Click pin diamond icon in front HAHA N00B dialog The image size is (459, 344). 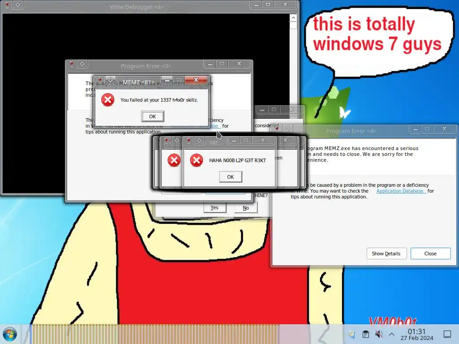199,140
